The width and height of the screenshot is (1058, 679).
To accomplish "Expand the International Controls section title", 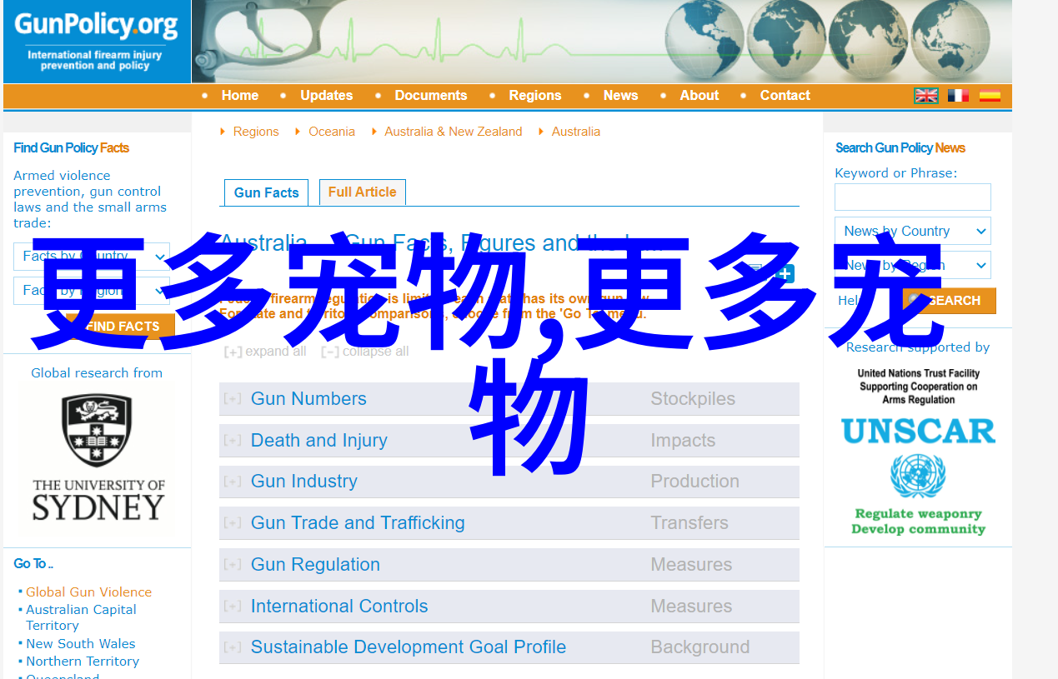I will [339, 607].
